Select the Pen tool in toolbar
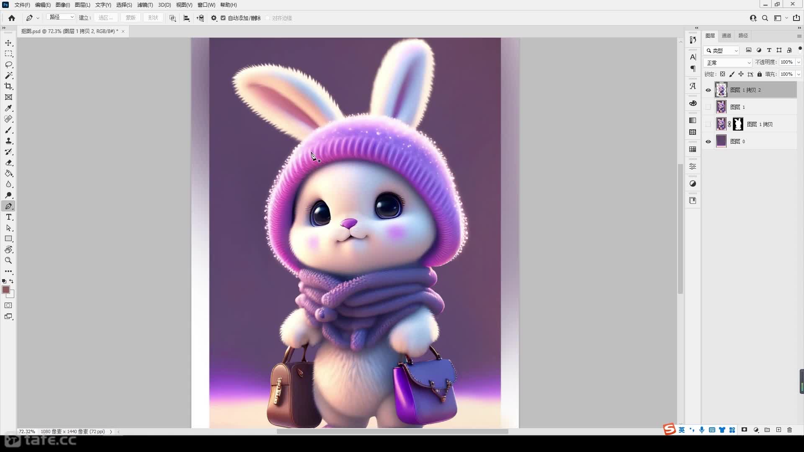 (x=8, y=206)
